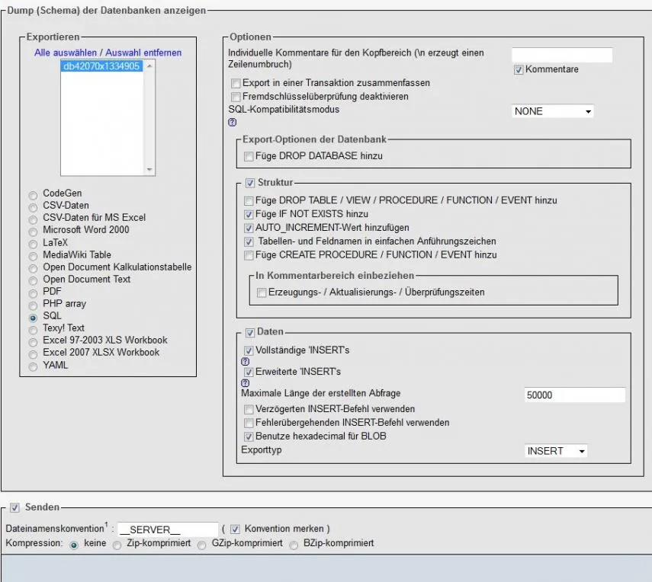Open SQL-Kompatibilitätsmodus NONE dropdown
652x582 pixels.
[x=552, y=111]
